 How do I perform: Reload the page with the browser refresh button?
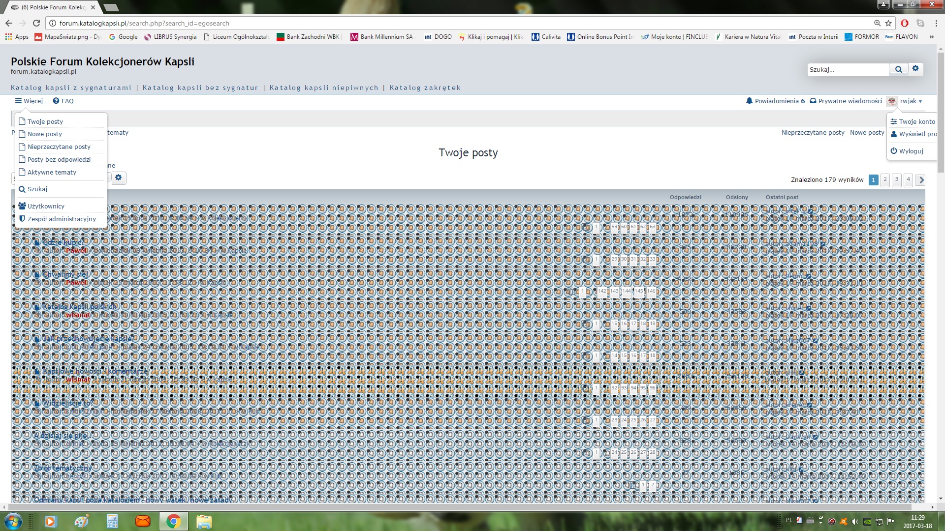click(36, 23)
